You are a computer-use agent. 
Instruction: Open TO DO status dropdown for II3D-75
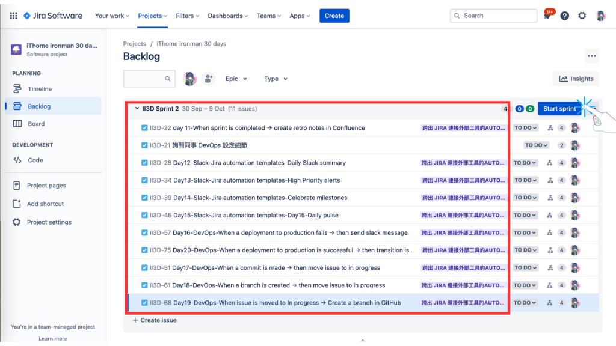coord(525,250)
